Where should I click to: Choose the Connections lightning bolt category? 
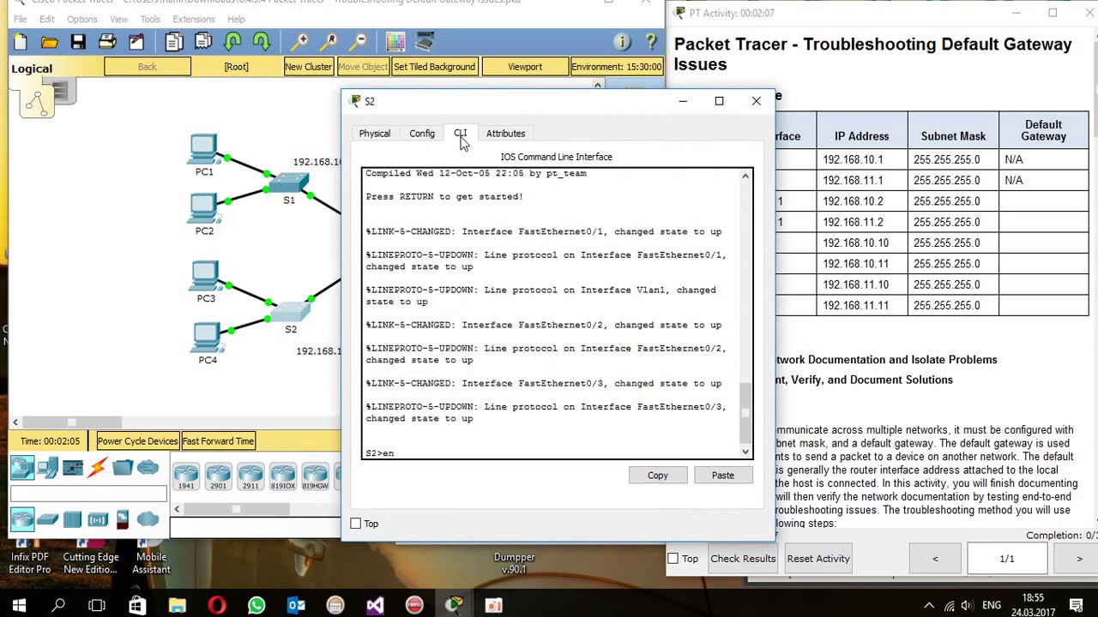tap(98, 467)
